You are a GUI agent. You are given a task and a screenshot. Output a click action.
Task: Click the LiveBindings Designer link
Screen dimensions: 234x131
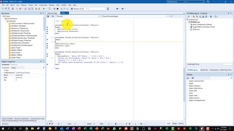23,73
